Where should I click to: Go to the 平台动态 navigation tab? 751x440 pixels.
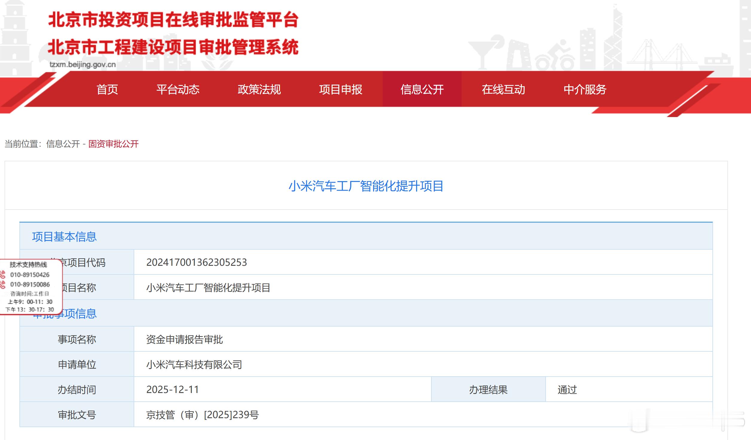pyautogui.click(x=178, y=89)
